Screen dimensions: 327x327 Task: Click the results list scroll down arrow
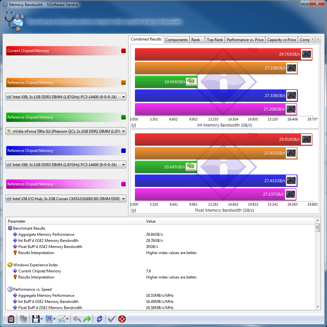click(318, 307)
